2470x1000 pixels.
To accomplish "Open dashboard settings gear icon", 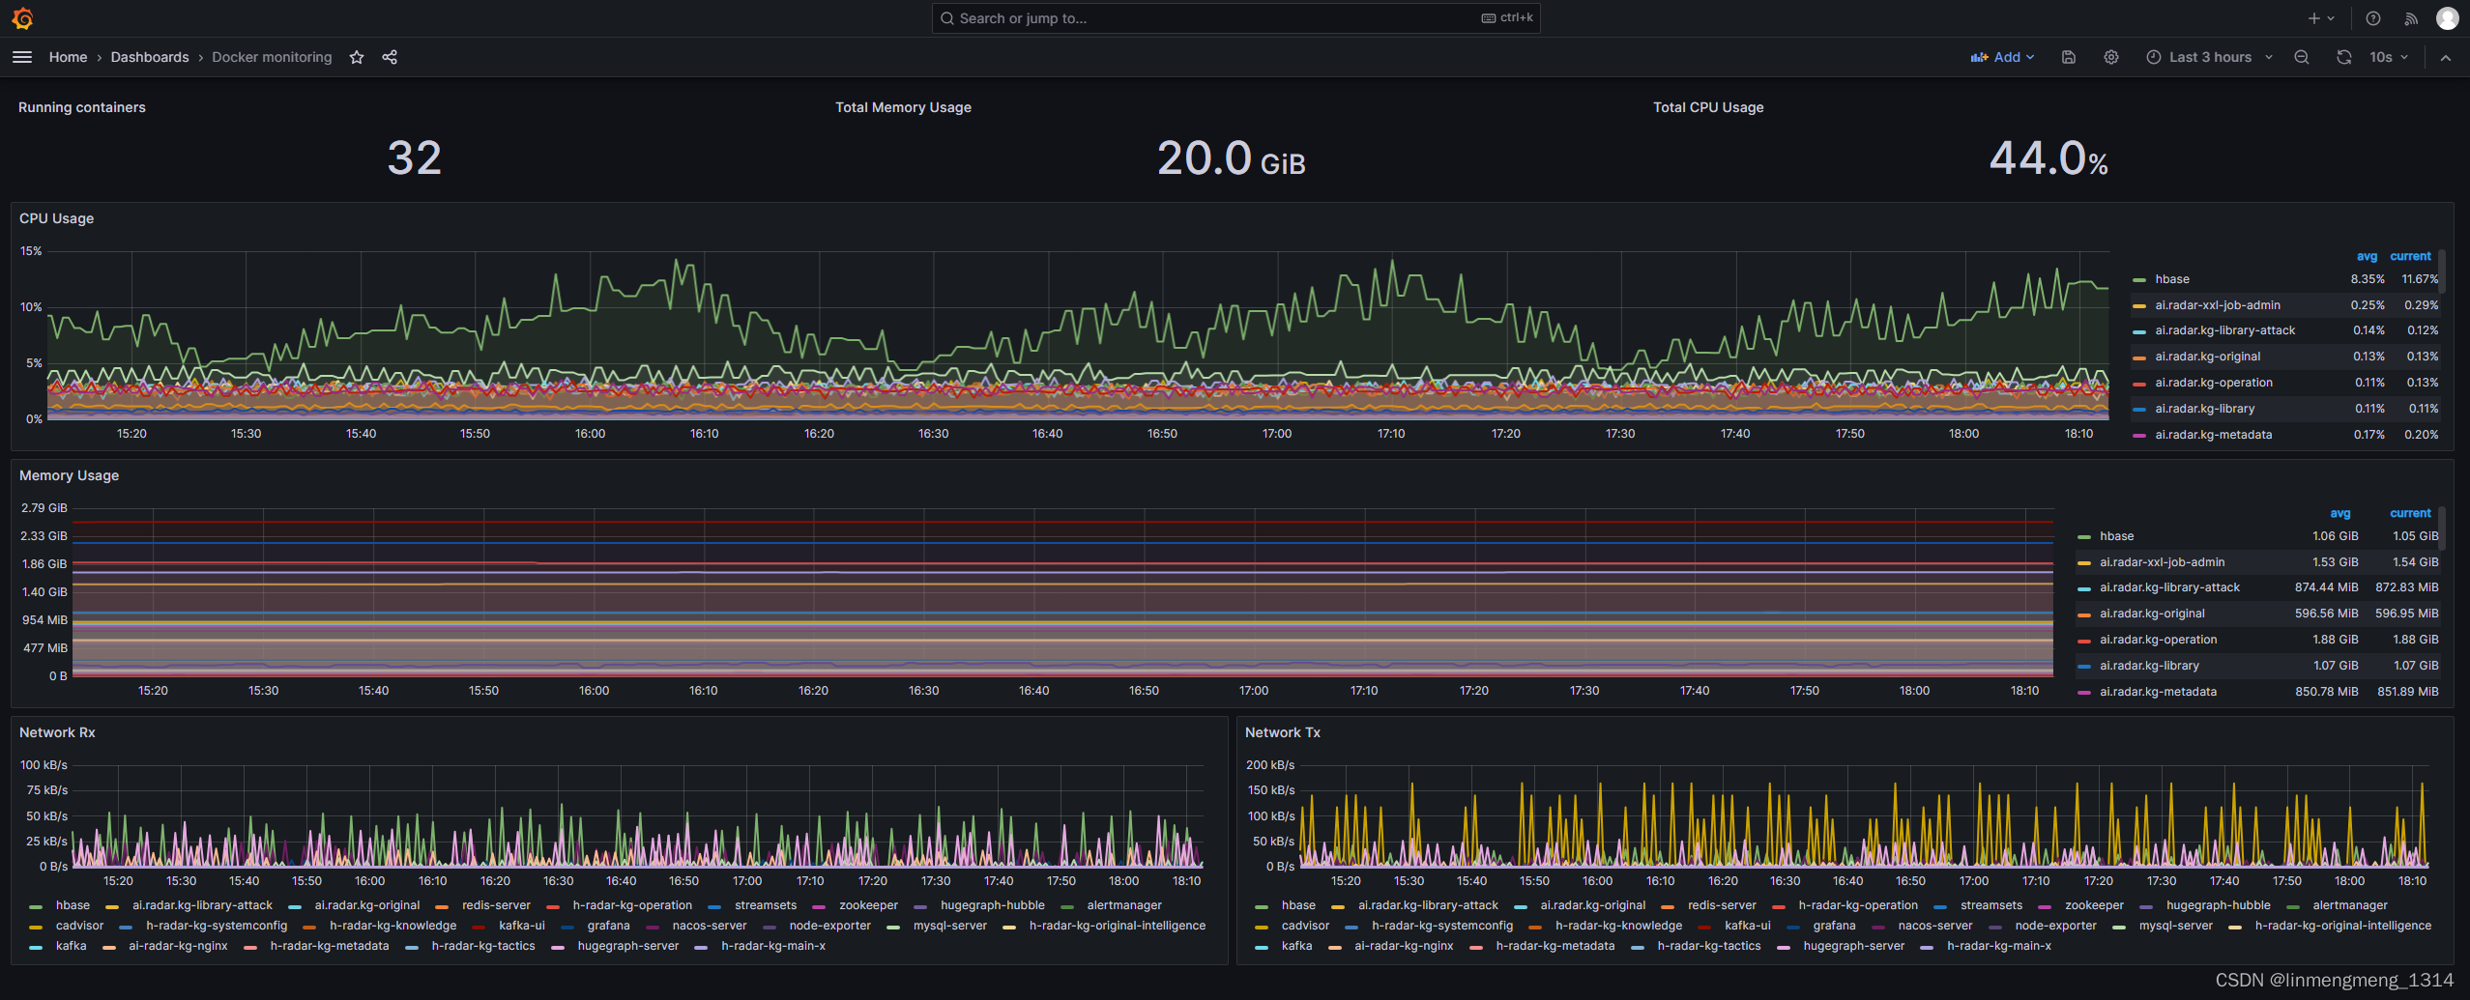I will coord(2111,57).
